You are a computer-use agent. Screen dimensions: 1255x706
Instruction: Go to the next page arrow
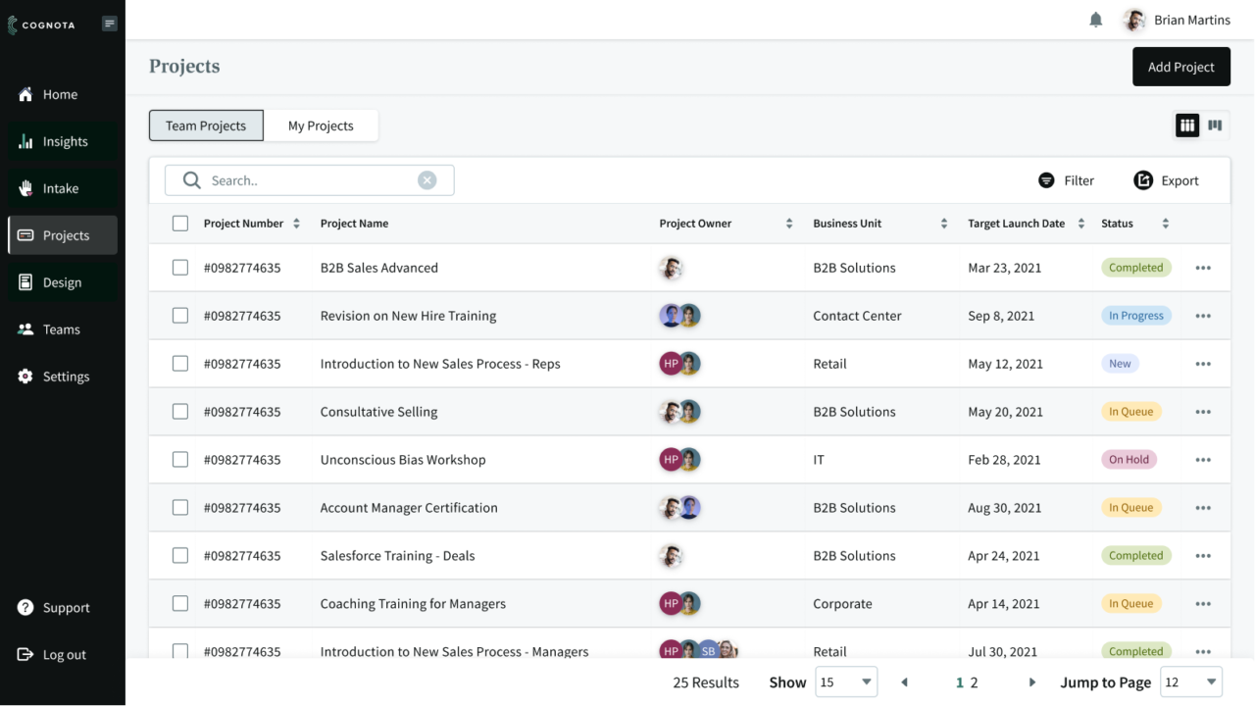pyautogui.click(x=1031, y=682)
